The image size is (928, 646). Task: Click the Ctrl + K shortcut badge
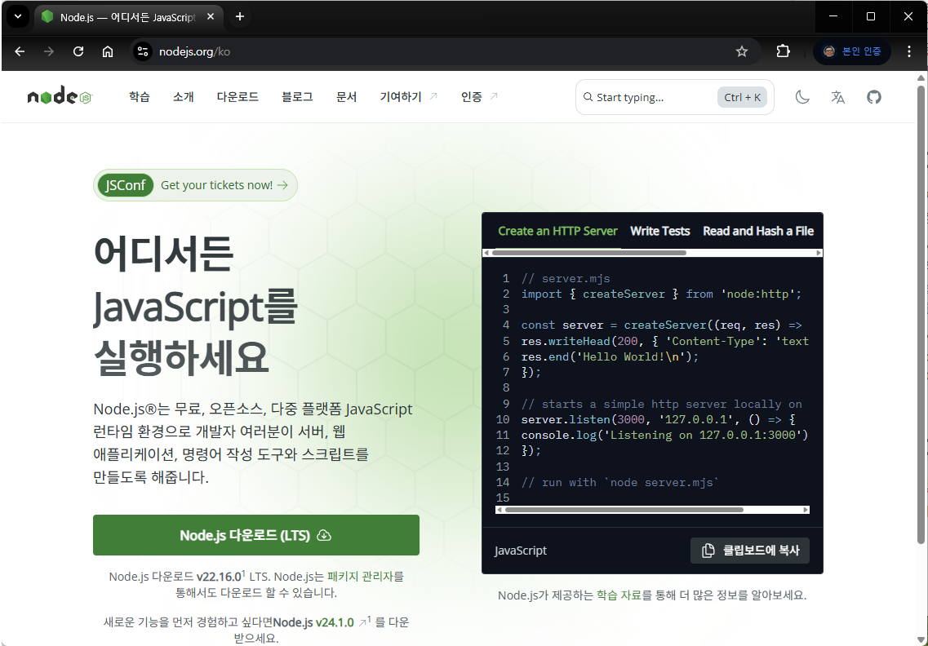click(x=742, y=97)
